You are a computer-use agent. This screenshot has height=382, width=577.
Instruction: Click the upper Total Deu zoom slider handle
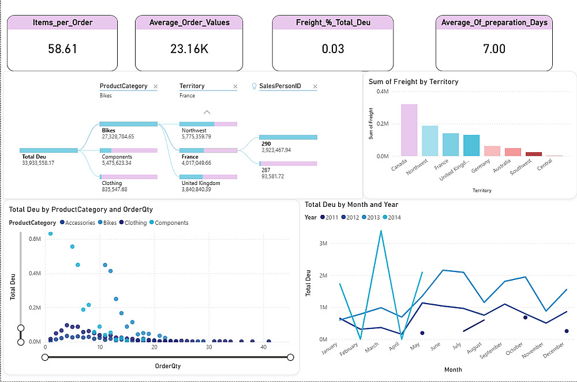pos(21,328)
